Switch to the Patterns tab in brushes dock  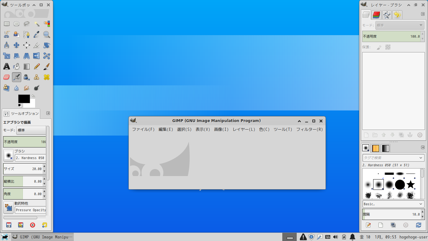pyautogui.click(x=376, y=148)
